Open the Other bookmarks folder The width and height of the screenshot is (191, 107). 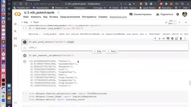tap(186, 8)
